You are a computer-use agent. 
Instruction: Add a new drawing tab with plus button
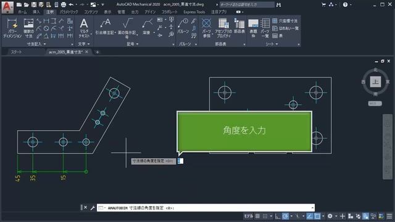coord(98,52)
